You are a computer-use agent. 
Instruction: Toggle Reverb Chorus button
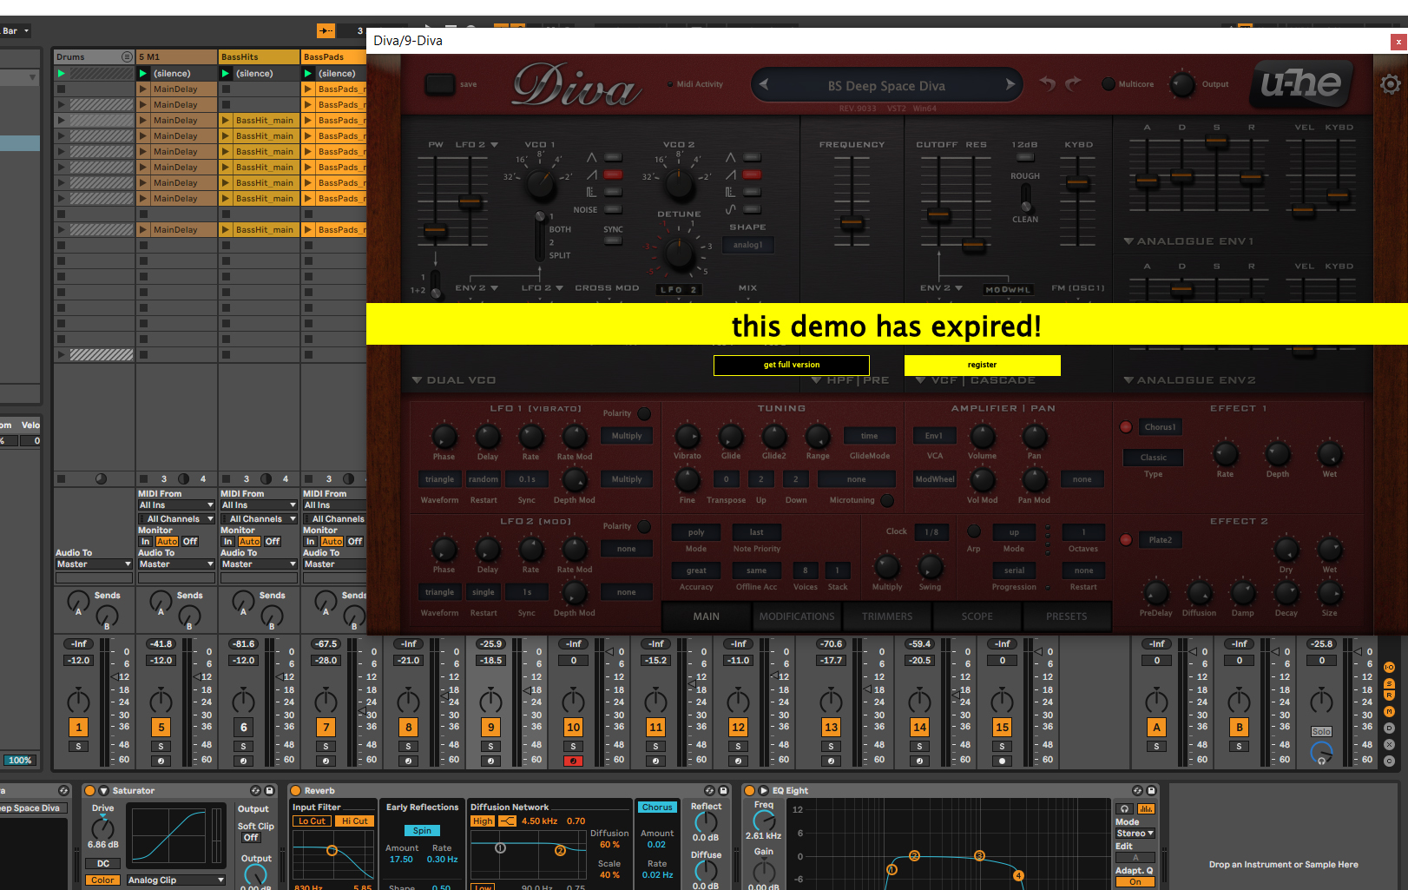coord(657,808)
